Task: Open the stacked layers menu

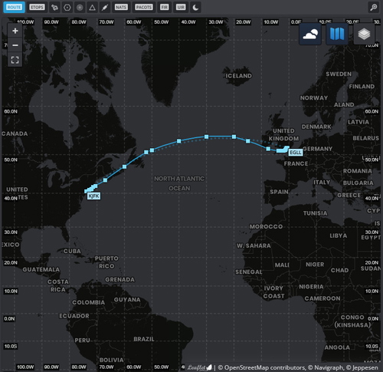Action: click(x=364, y=34)
